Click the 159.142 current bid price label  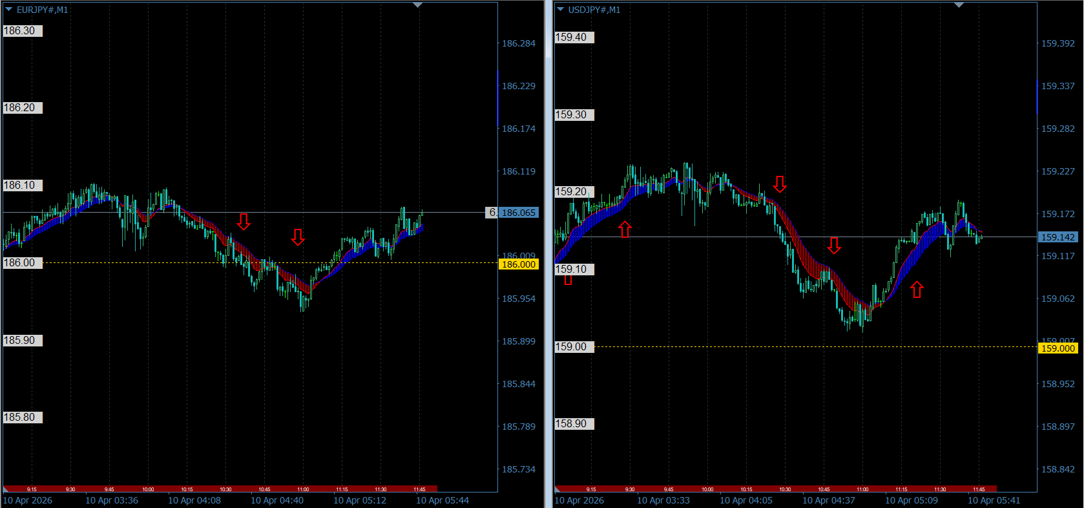tap(1058, 237)
